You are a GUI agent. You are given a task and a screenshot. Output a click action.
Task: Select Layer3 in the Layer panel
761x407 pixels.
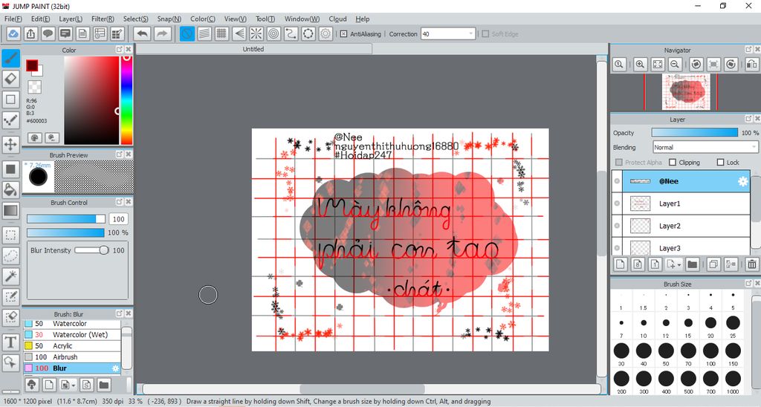coord(681,247)
